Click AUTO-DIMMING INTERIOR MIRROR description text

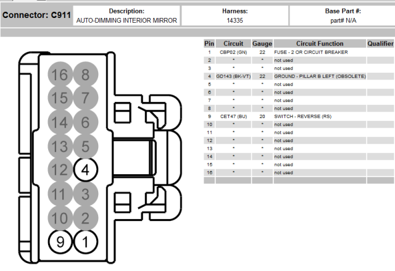(127, 20)
